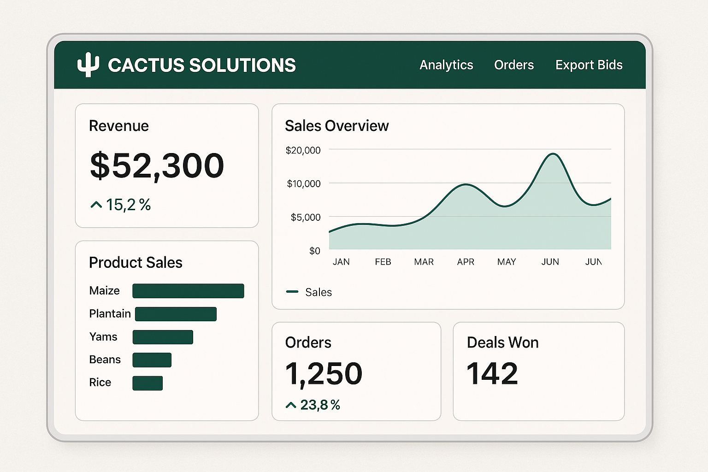Click the upward trend arrow beside 23,8 %
This screenshot has height=472, width=708.
291,405
